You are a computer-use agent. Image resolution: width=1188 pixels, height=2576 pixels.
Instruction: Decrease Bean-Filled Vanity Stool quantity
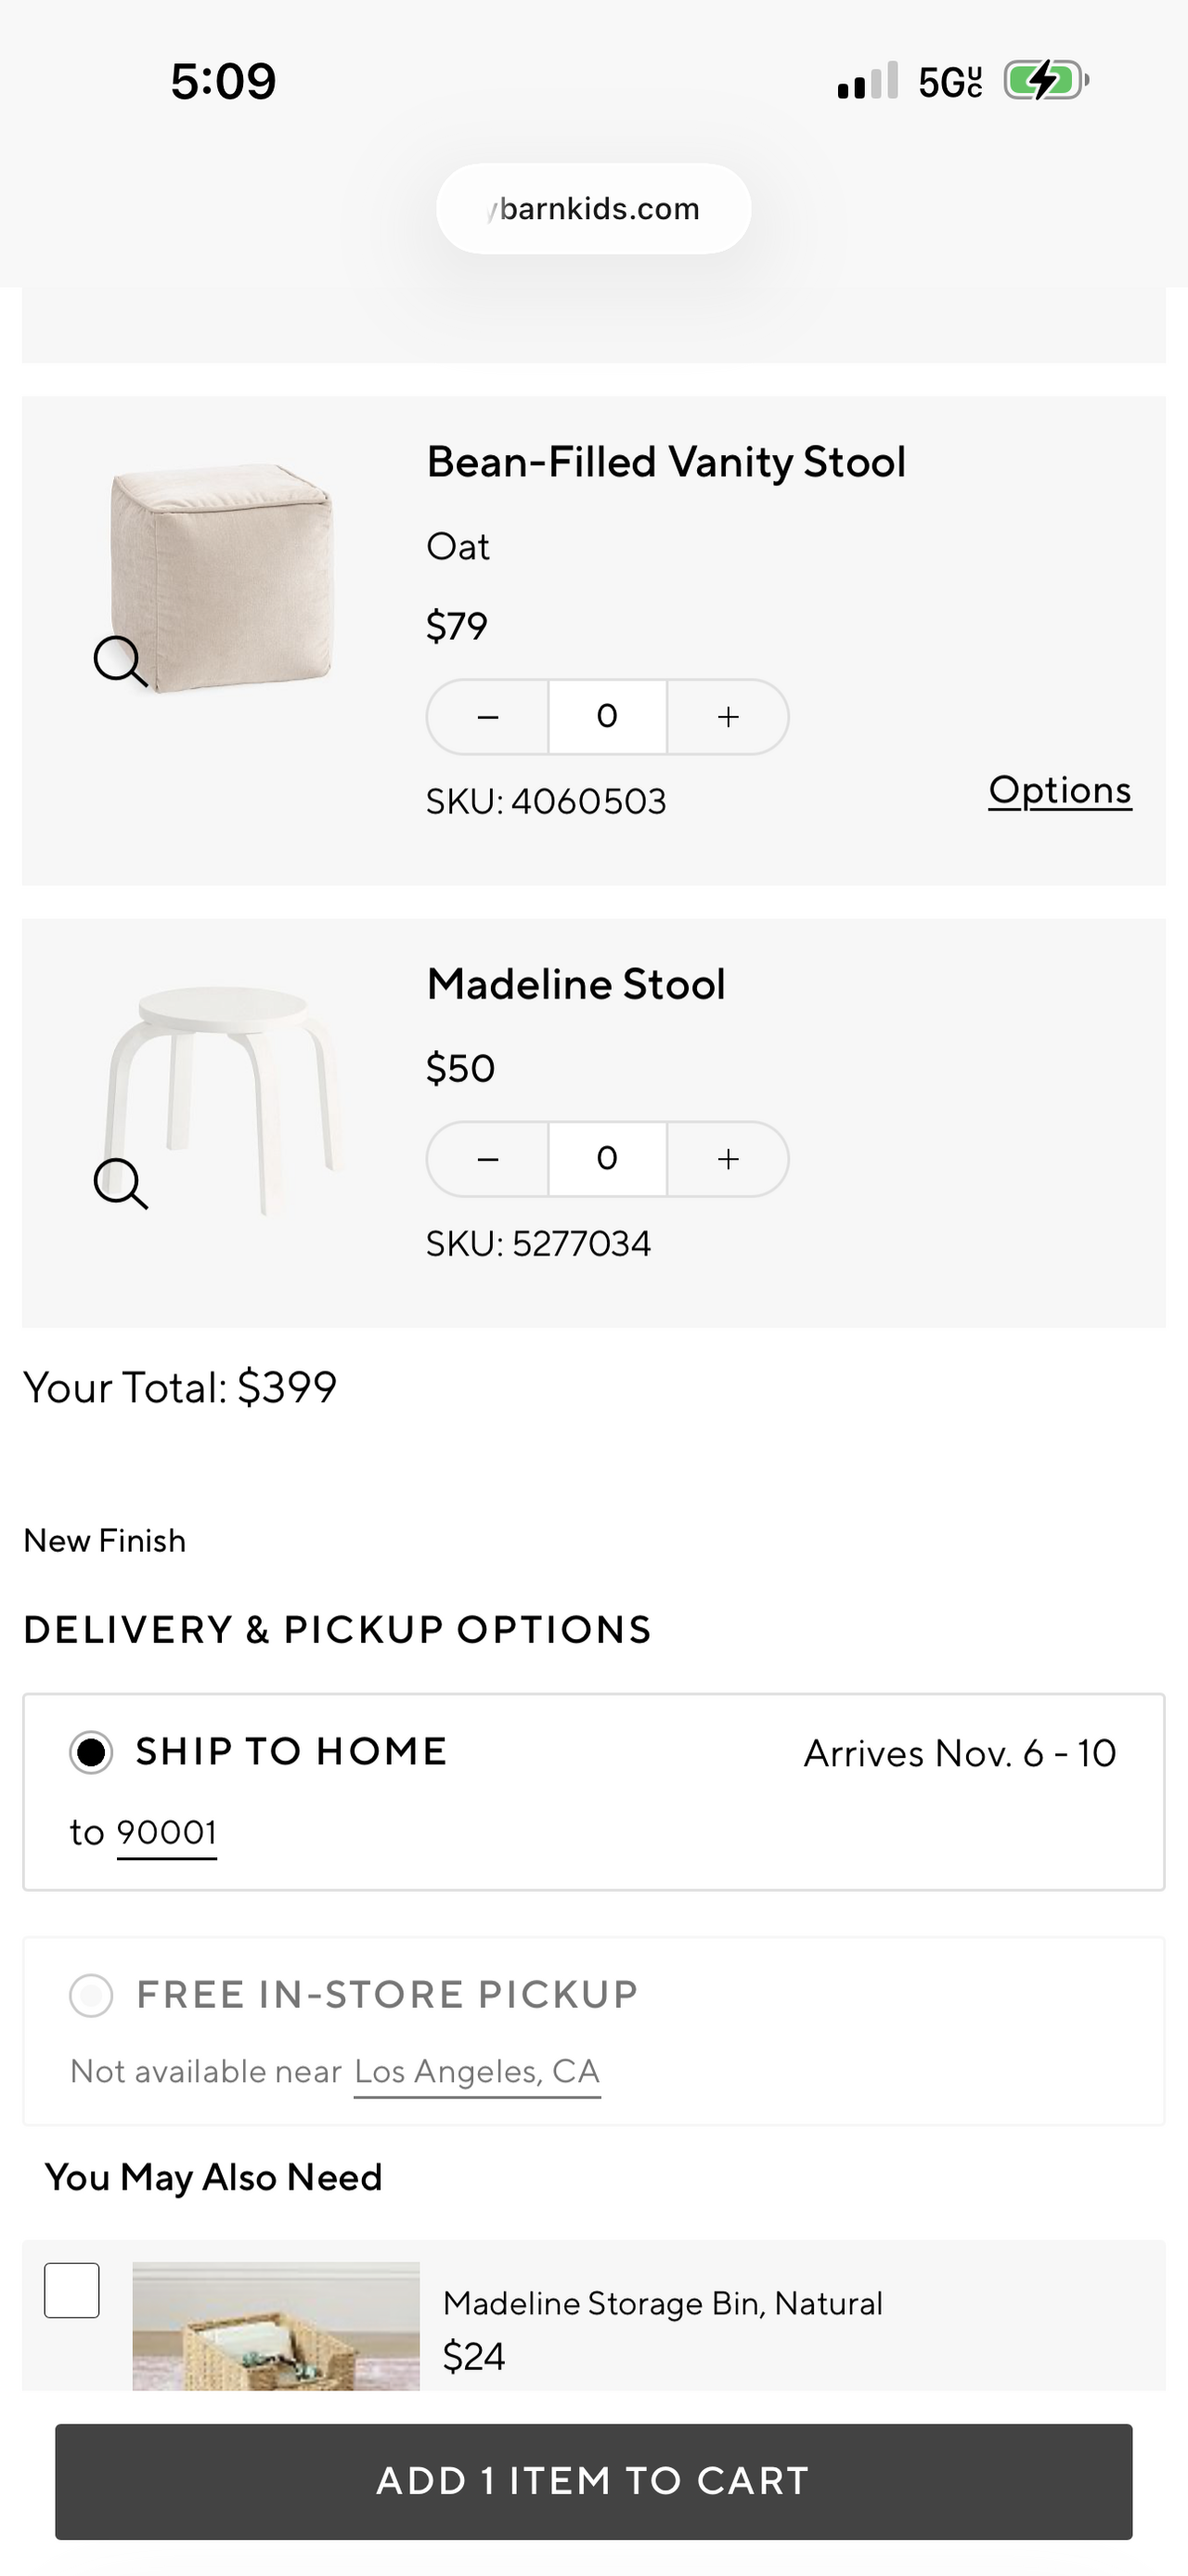[487, 717]
